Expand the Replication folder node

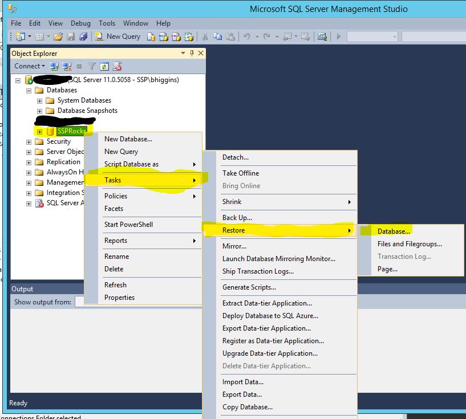29,162
